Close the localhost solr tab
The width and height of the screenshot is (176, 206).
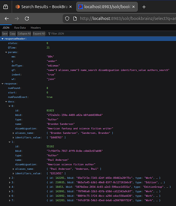click(134, 7)
